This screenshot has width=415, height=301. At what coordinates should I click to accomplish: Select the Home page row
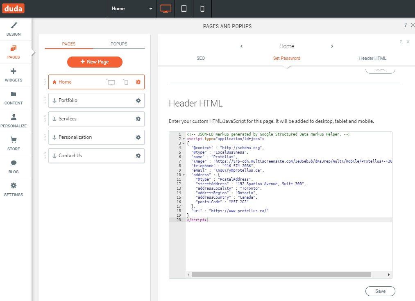(96, 82)
